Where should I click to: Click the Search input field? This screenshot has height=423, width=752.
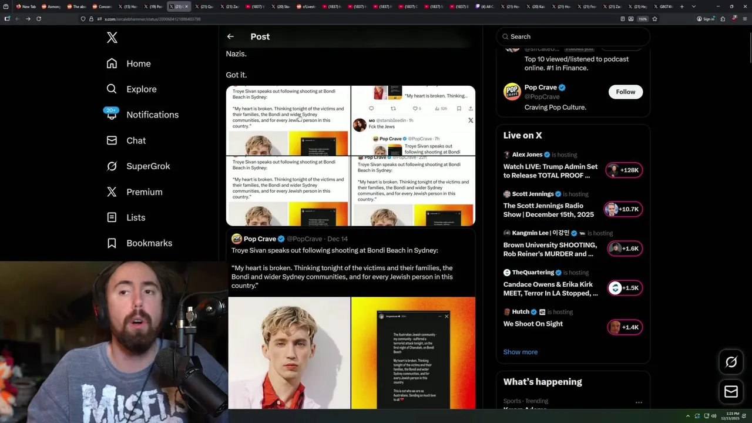pyautogui.click(x=573, y=36)
